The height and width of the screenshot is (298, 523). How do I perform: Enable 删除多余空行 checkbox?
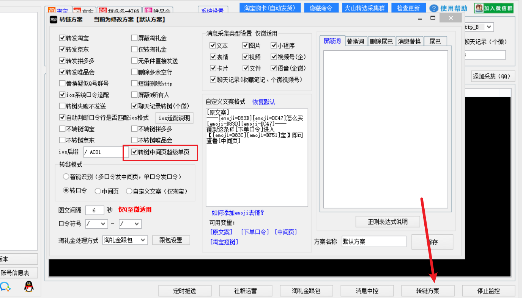151,72
